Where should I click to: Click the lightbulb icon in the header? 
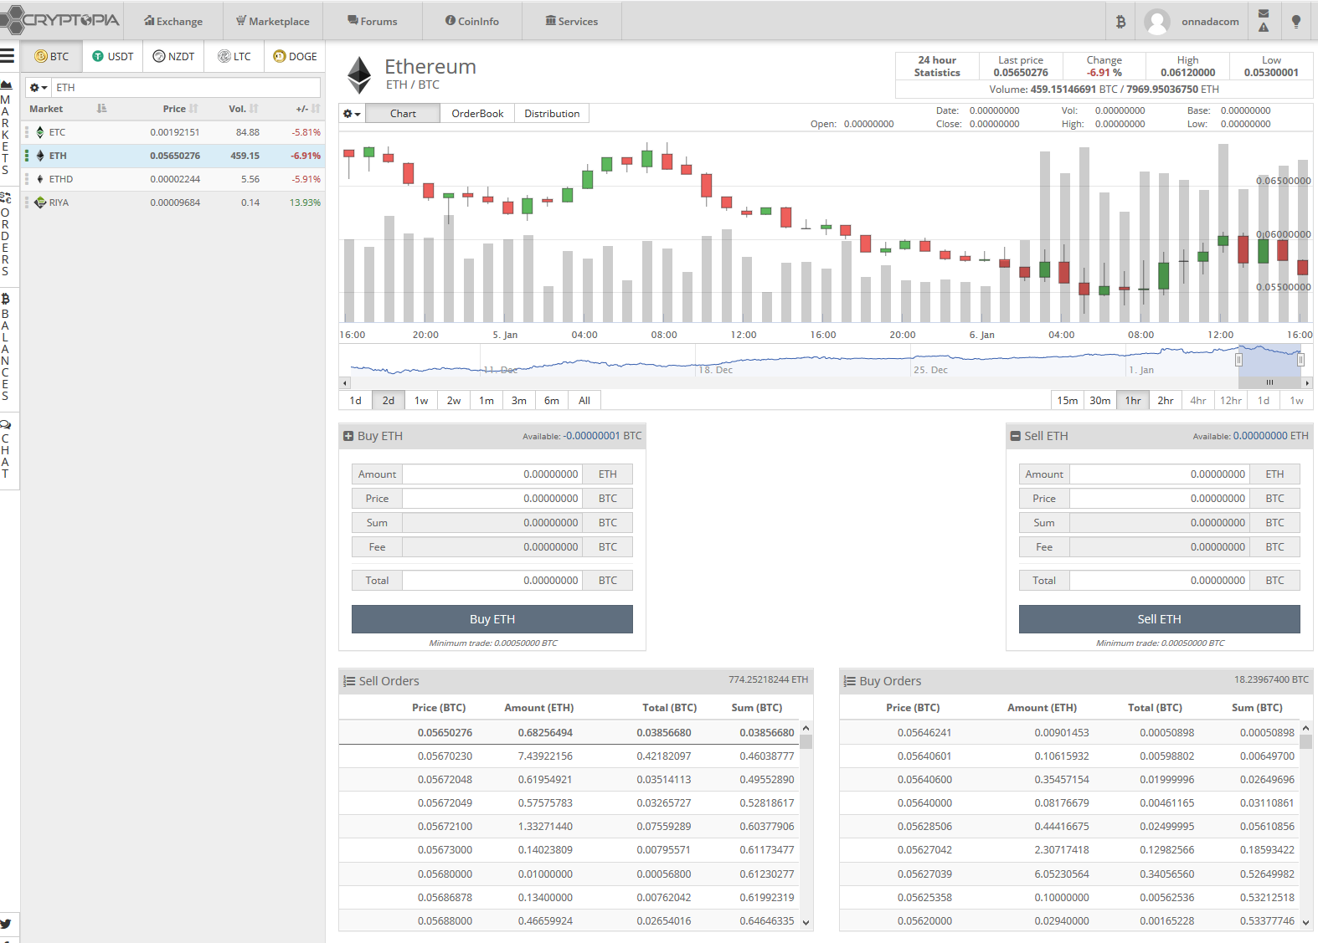coord(1295,22)
